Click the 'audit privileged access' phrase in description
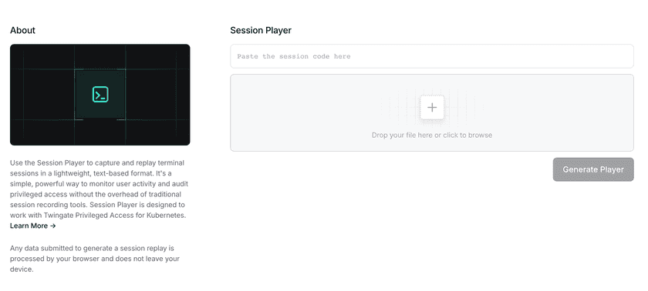The height and width of the screenshot is (291, 648). (99, 189)
